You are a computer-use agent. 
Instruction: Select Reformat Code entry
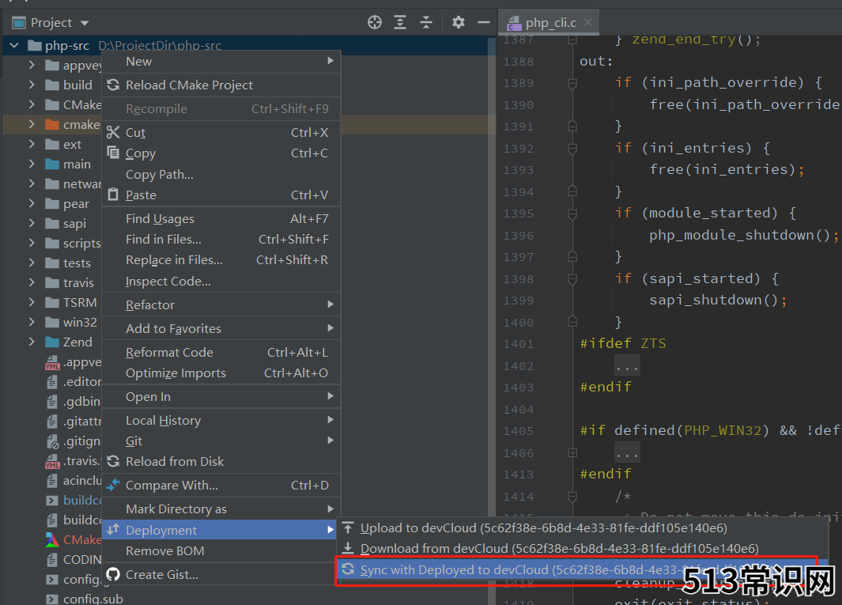pyautogui.click(x=221, y=353)
